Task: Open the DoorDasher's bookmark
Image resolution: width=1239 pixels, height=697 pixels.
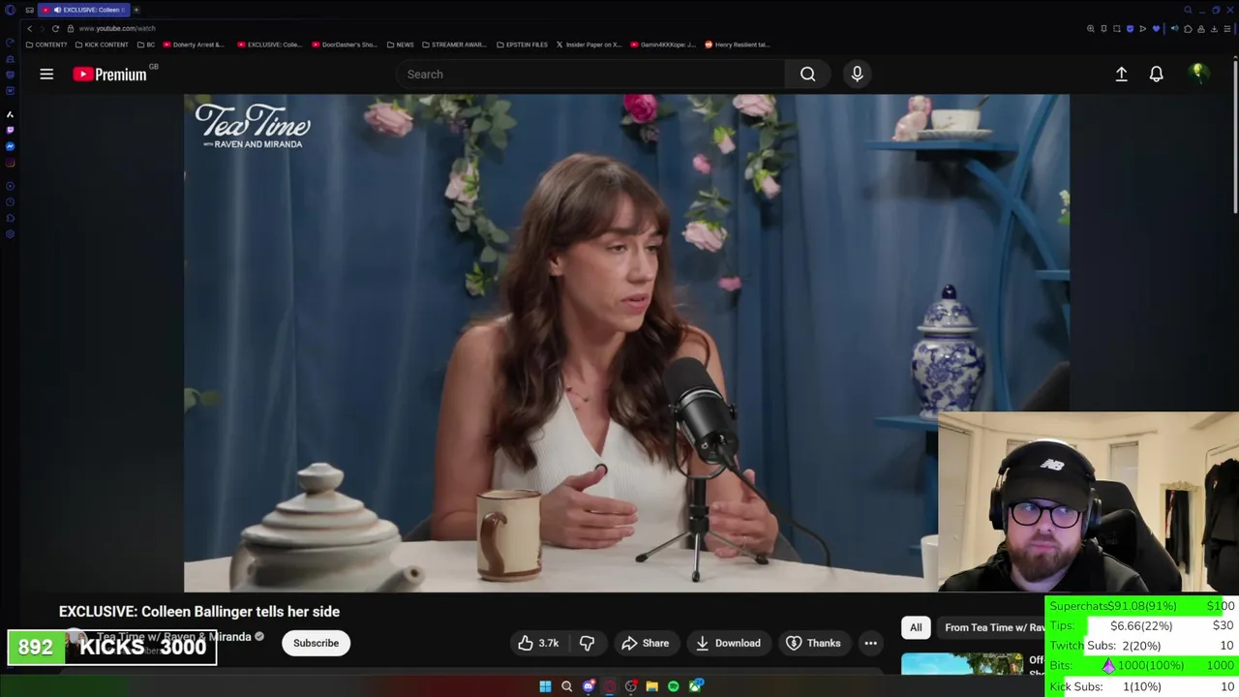Action: tap(344, 45)
